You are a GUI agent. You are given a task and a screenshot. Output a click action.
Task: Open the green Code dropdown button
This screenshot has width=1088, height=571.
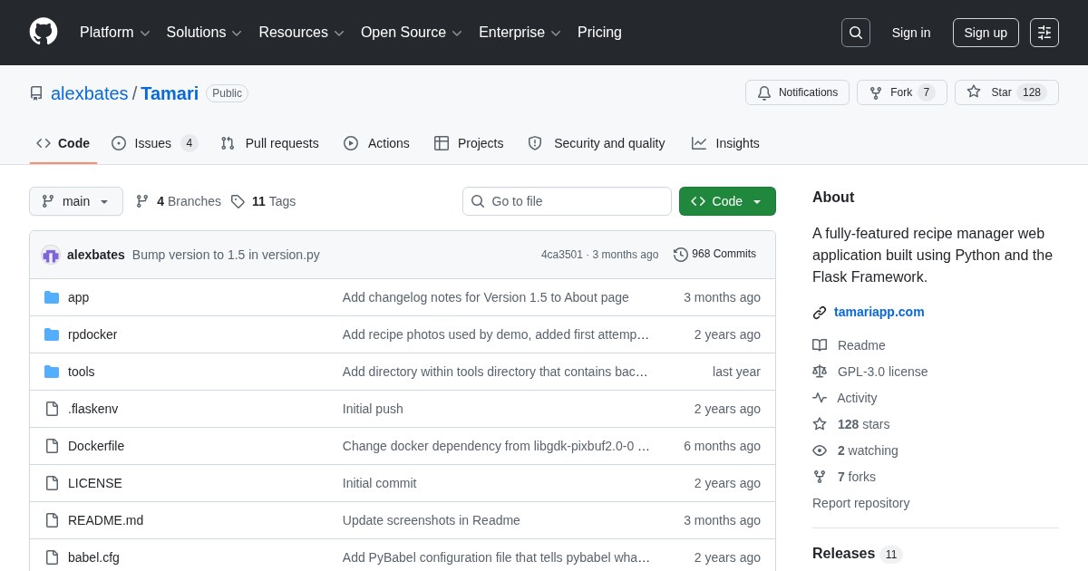point(727,201)
